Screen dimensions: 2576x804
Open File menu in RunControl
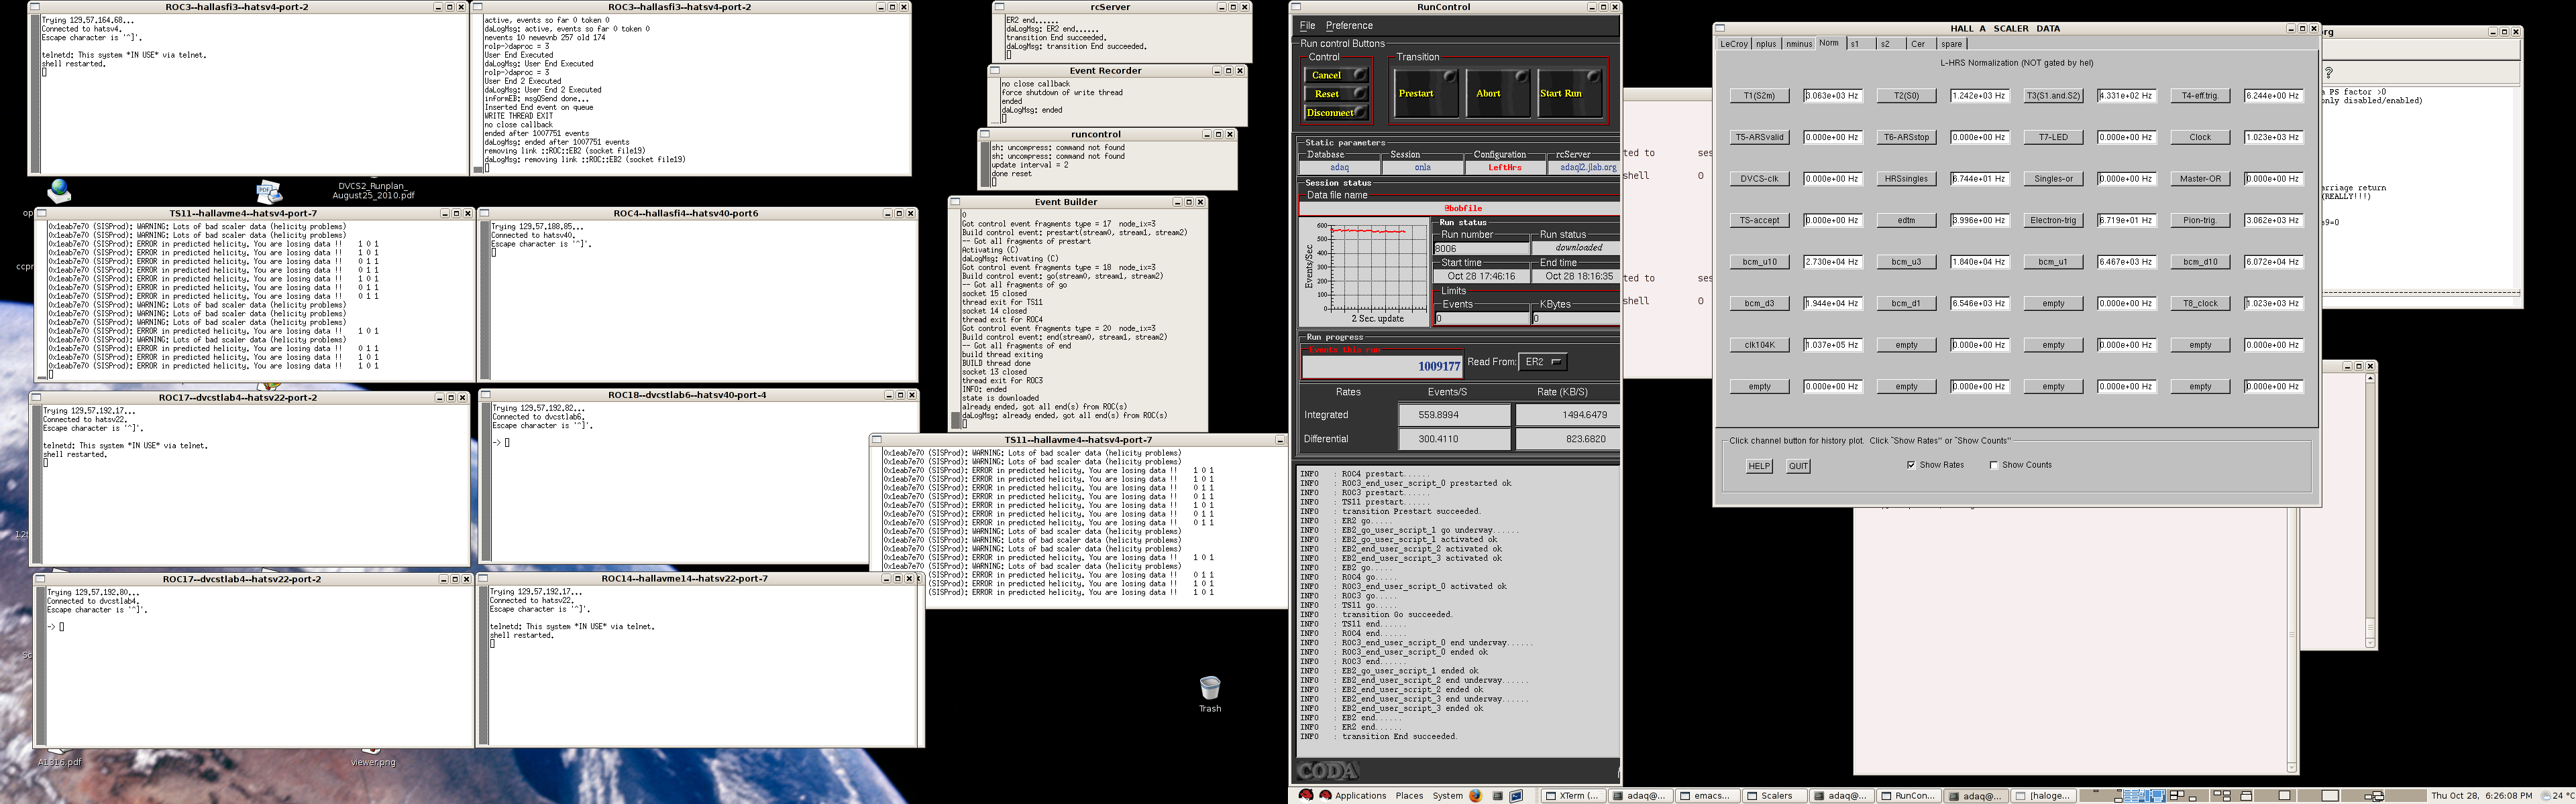1307,26
